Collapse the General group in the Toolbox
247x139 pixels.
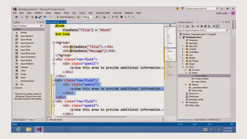[14, 88]
